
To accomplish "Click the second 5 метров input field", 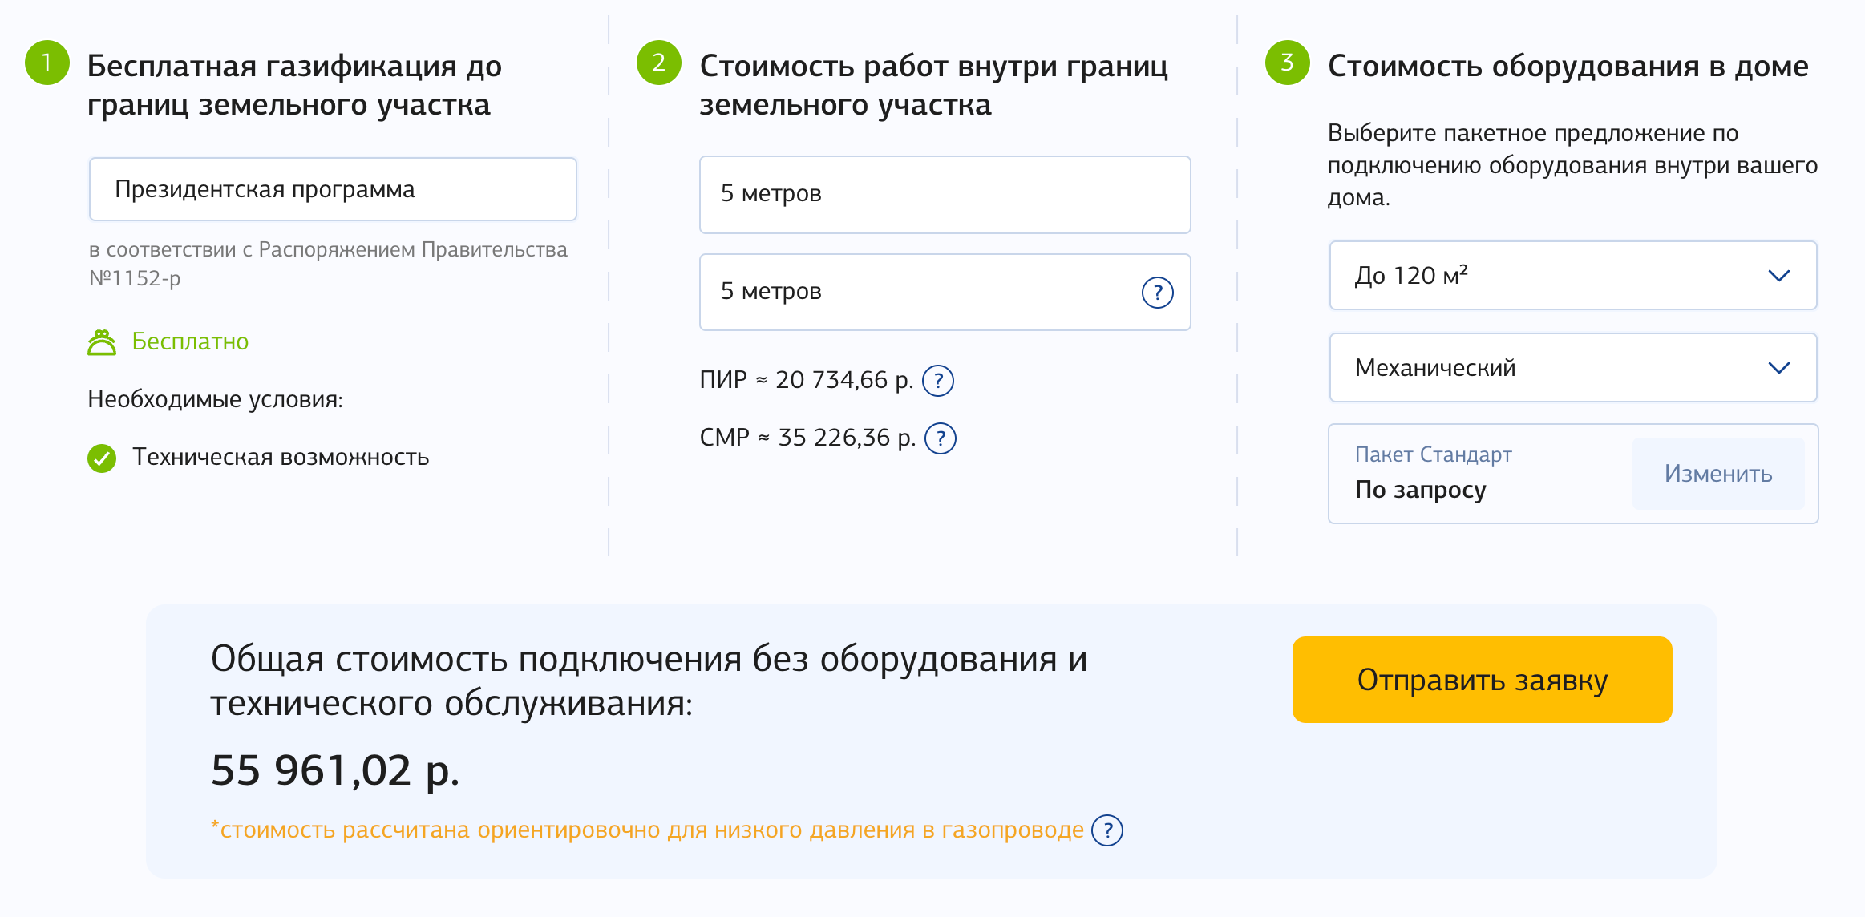I will [945, 292].
